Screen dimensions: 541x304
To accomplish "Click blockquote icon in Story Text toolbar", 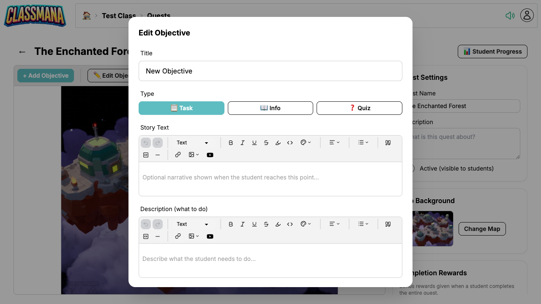I will tap(388, 143).
